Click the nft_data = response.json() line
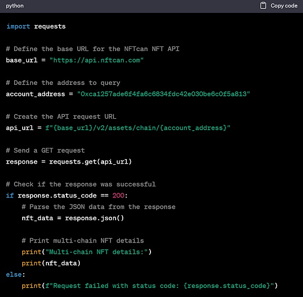 tap(72, 218)
